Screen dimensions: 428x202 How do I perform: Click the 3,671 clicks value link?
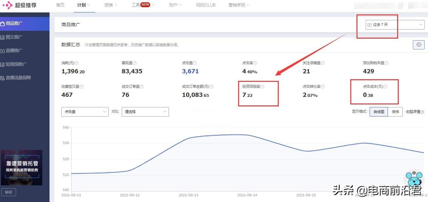pyautogui.click(x=190, y=71)
